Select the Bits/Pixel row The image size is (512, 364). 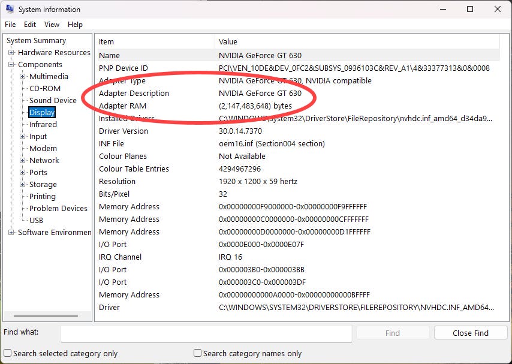point(299,194)
